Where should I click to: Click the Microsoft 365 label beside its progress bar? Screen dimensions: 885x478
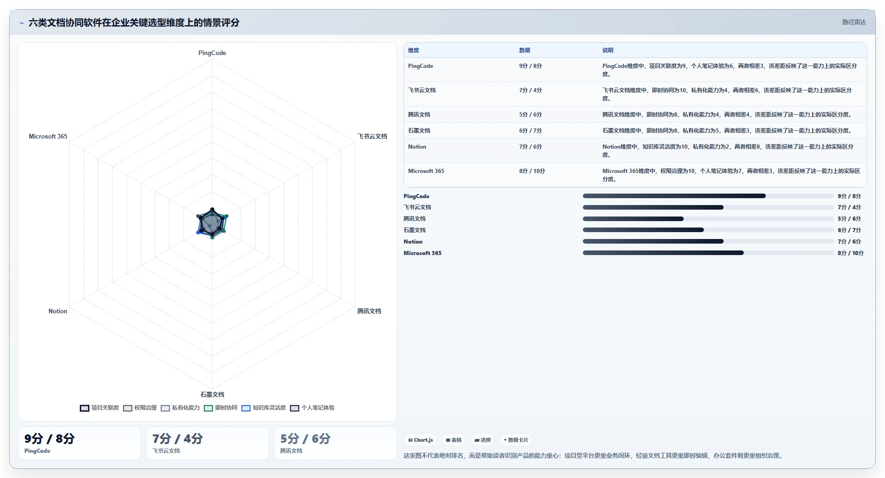point(422,253)
